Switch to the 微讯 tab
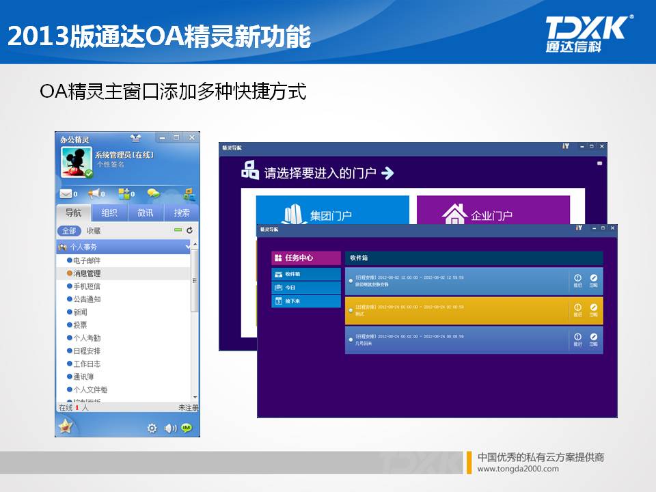656x492 pixels. pos(146,213)
